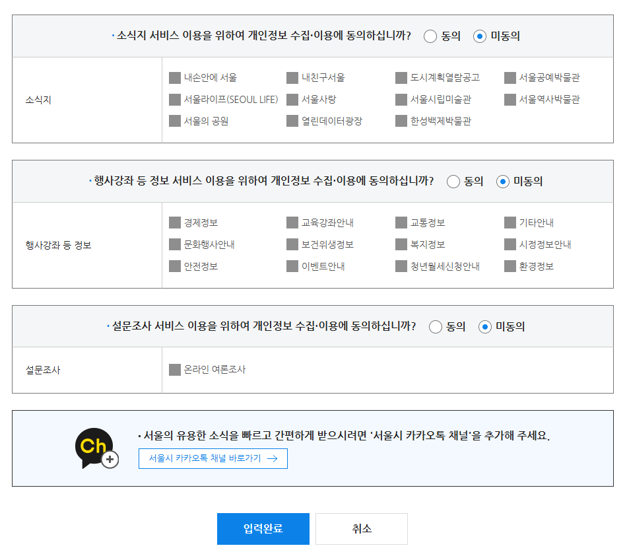
Task: Submit the form with 입력완료 button
Action: tap(263, 529)
